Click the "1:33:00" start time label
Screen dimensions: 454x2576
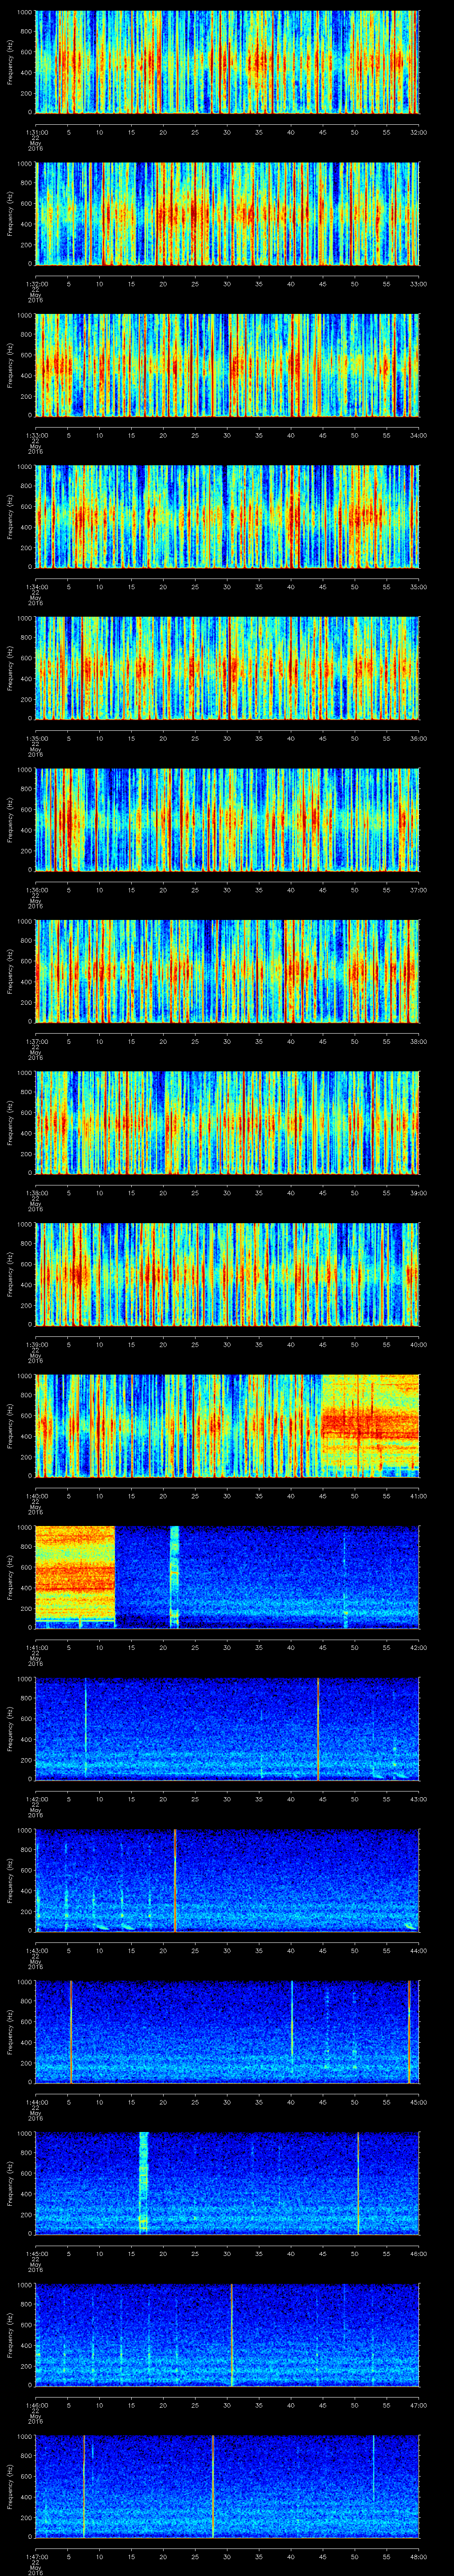[36, 435]
